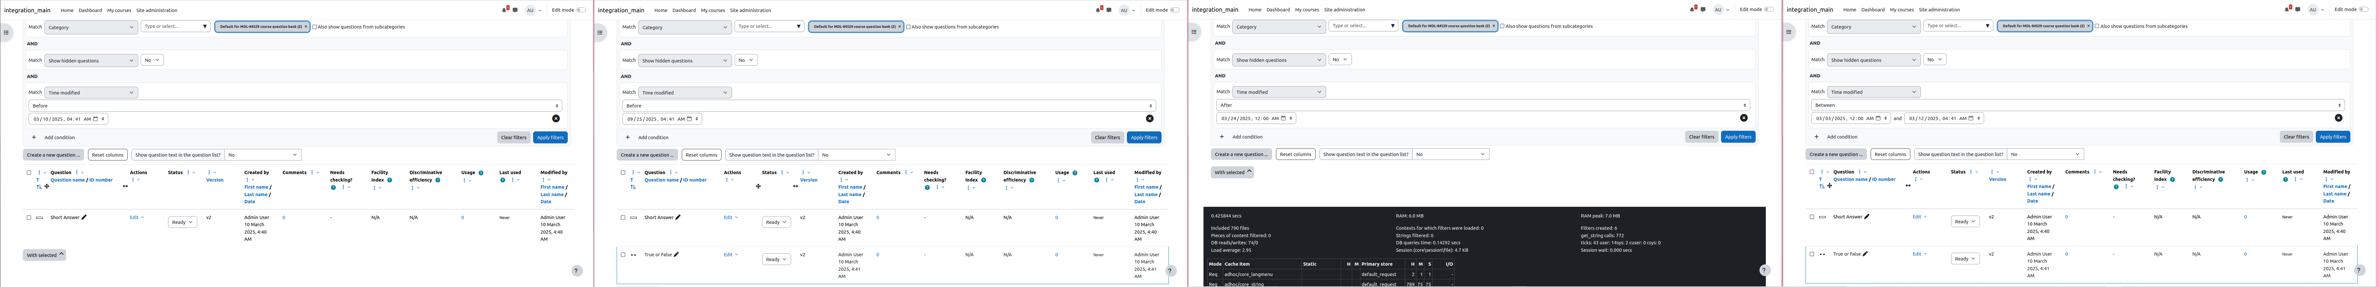Image resolution: width=2379 pixels, height=287 pixels.
Task: Open help button in Before 03/10/2025 panel
Action: point(576,270)
